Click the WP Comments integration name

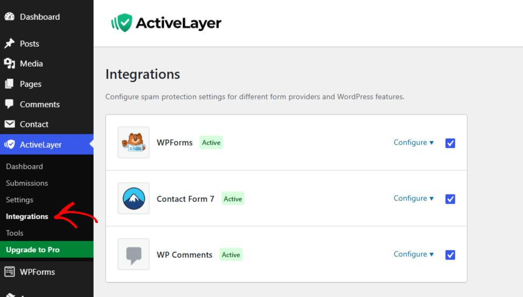[x=185, y=255]
